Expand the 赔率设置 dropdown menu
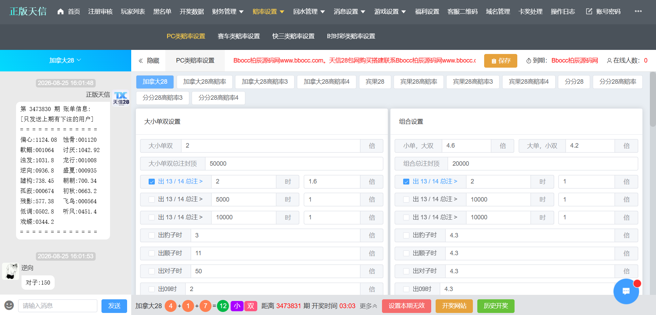 [268, 12]
